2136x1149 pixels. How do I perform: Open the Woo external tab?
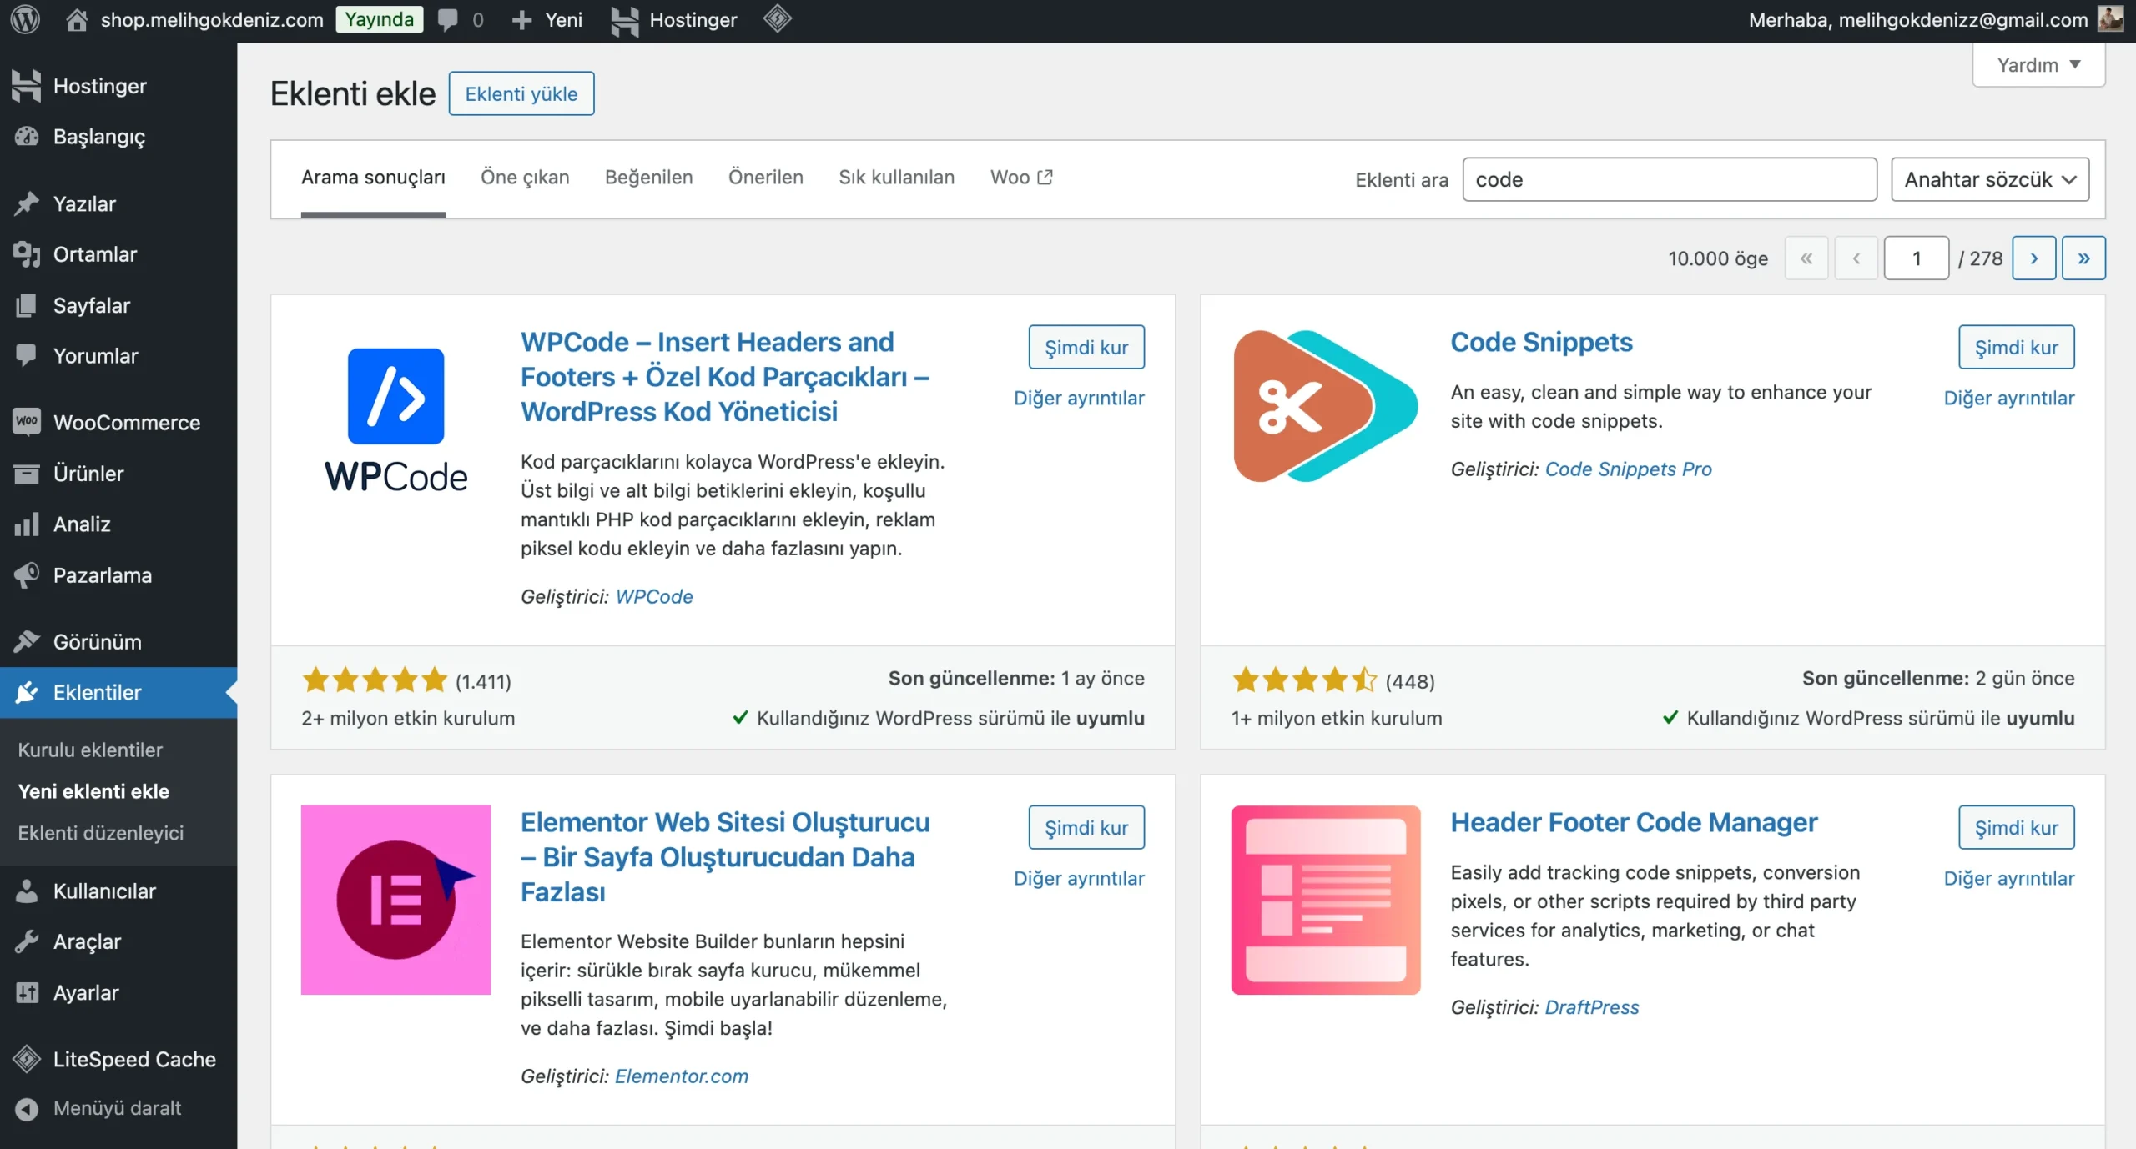coord(1021,178)
